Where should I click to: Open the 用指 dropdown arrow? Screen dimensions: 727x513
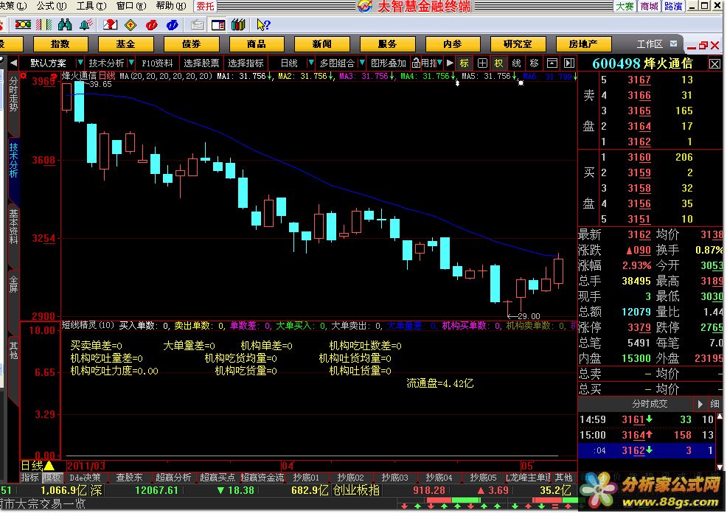(x=439, y=62)
